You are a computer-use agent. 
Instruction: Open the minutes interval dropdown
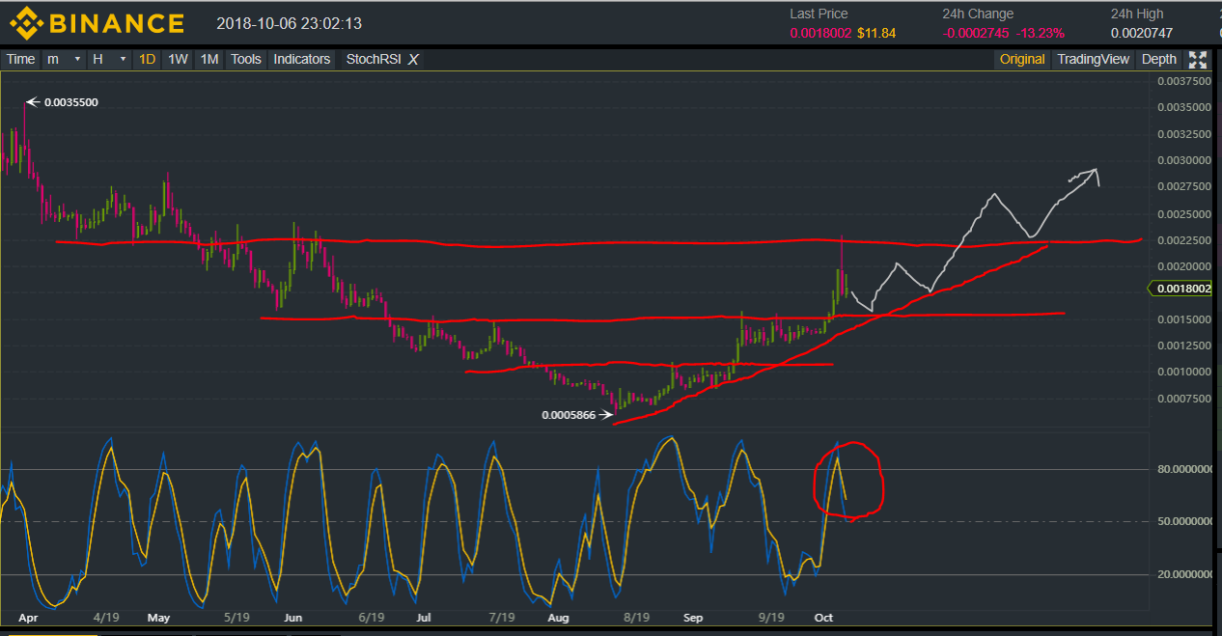coord(64,59)
